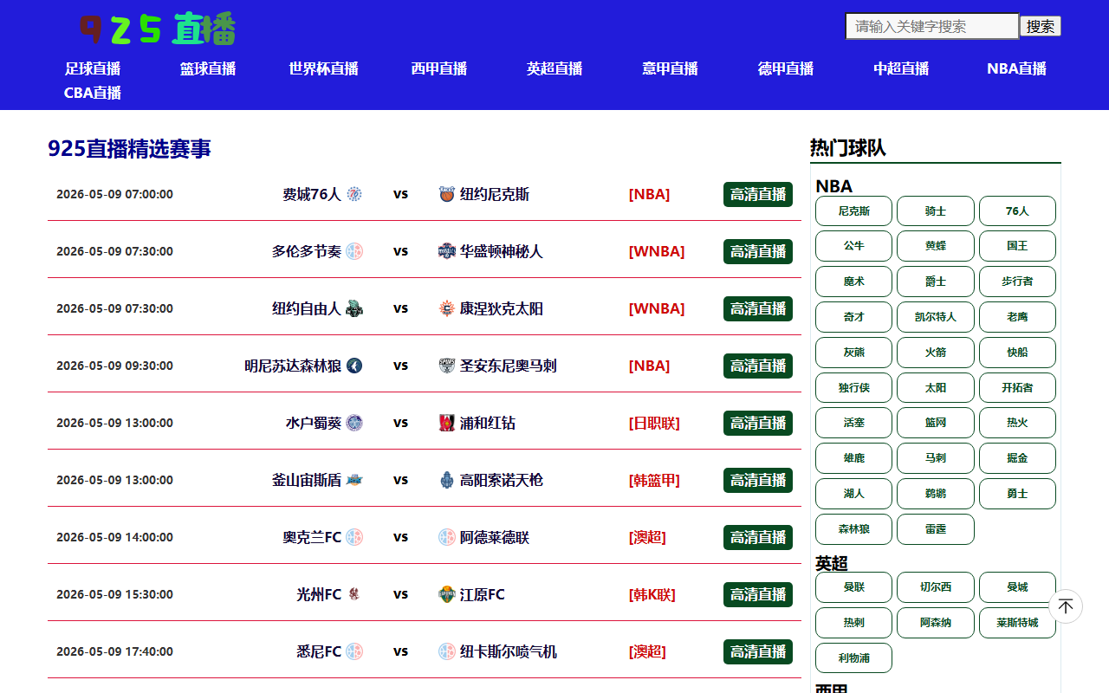The image size is (1109, 693).
Task: Select the 骑士 team button
Action: (936, 210)
